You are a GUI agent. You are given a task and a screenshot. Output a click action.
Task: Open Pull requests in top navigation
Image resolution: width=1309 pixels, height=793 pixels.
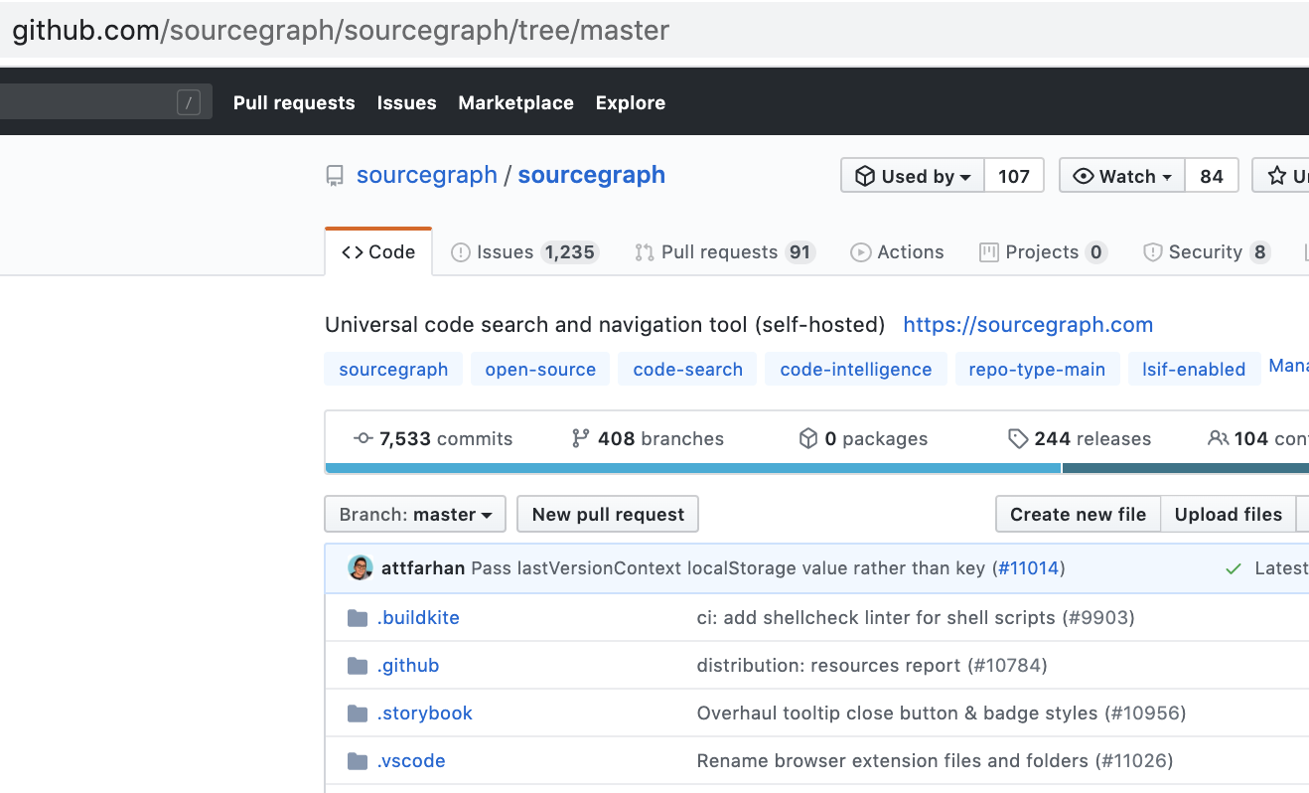[x=294, y=102]
